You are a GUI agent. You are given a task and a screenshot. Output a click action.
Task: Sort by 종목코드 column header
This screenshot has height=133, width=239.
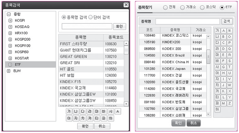tap(116, 37)
